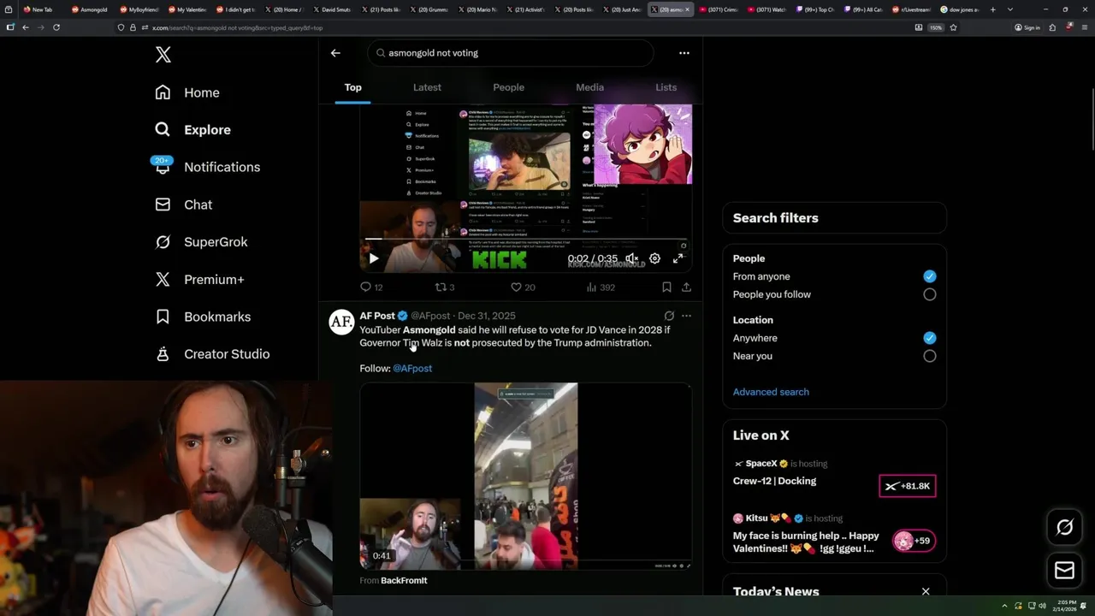Open the video settings gear
The height and width of the screenshot is (616, 1095).
654,258
